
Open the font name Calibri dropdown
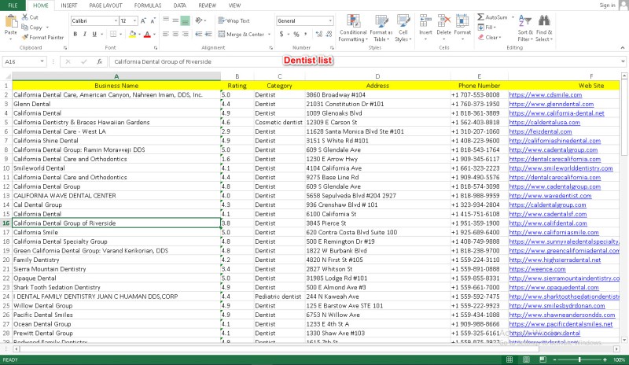[116, 21]
